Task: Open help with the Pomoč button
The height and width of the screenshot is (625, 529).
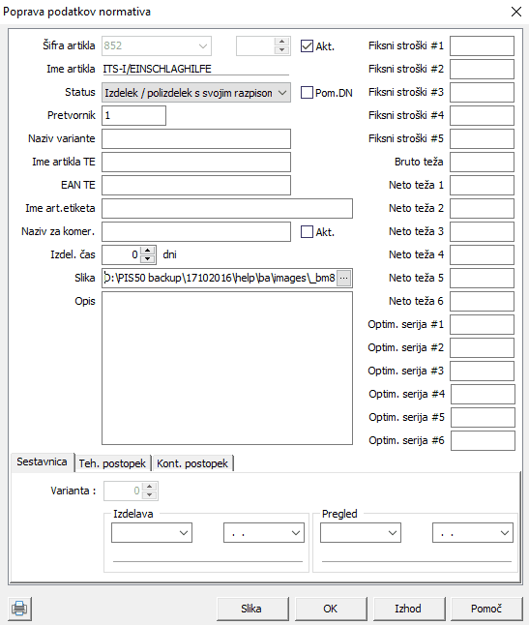Action: [x=486, y=609]
